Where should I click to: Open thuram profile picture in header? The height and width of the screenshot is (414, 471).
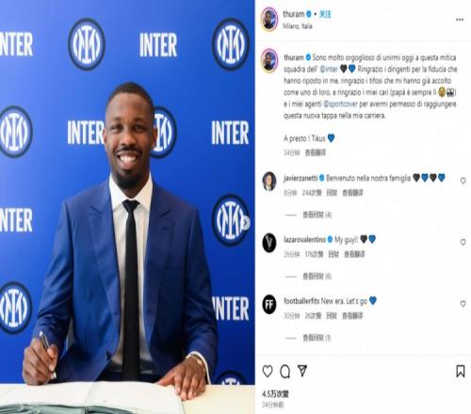click(x=269, y=20)
